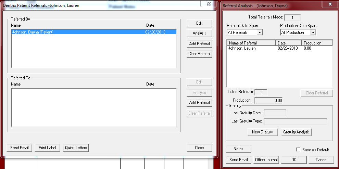The height and width of the screenshot is (169, 339).
Task: Click 0.00 production value in Lauren row
Action: [307, 49]
